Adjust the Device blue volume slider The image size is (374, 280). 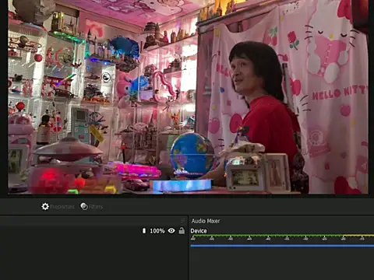tap(282, 246)
